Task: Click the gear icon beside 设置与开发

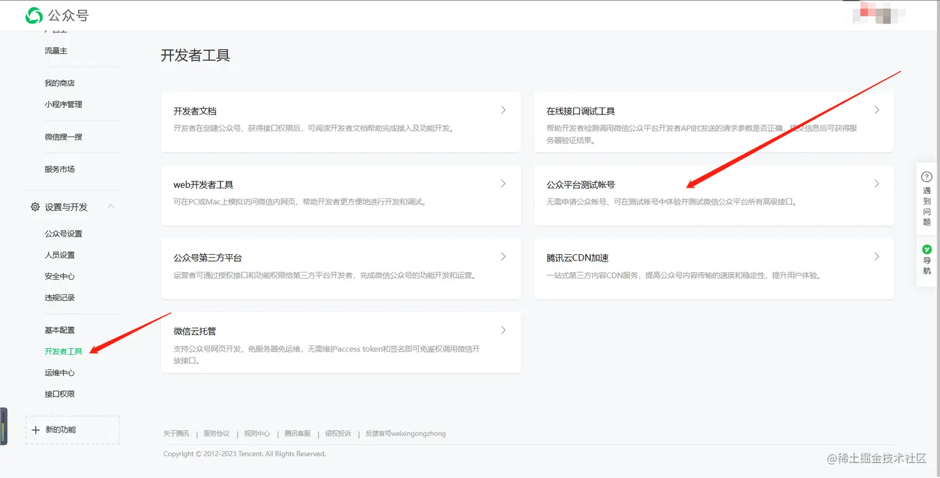Action: click(x=35, y=207)
